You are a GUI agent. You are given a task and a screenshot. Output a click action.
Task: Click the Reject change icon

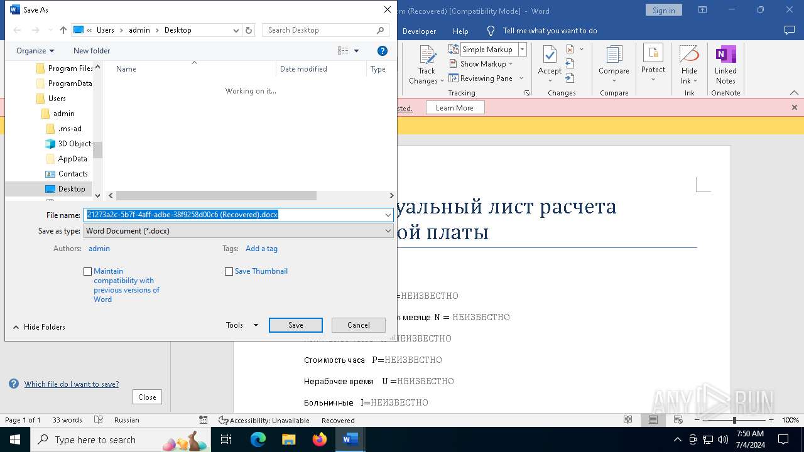[x=570, y=49]
